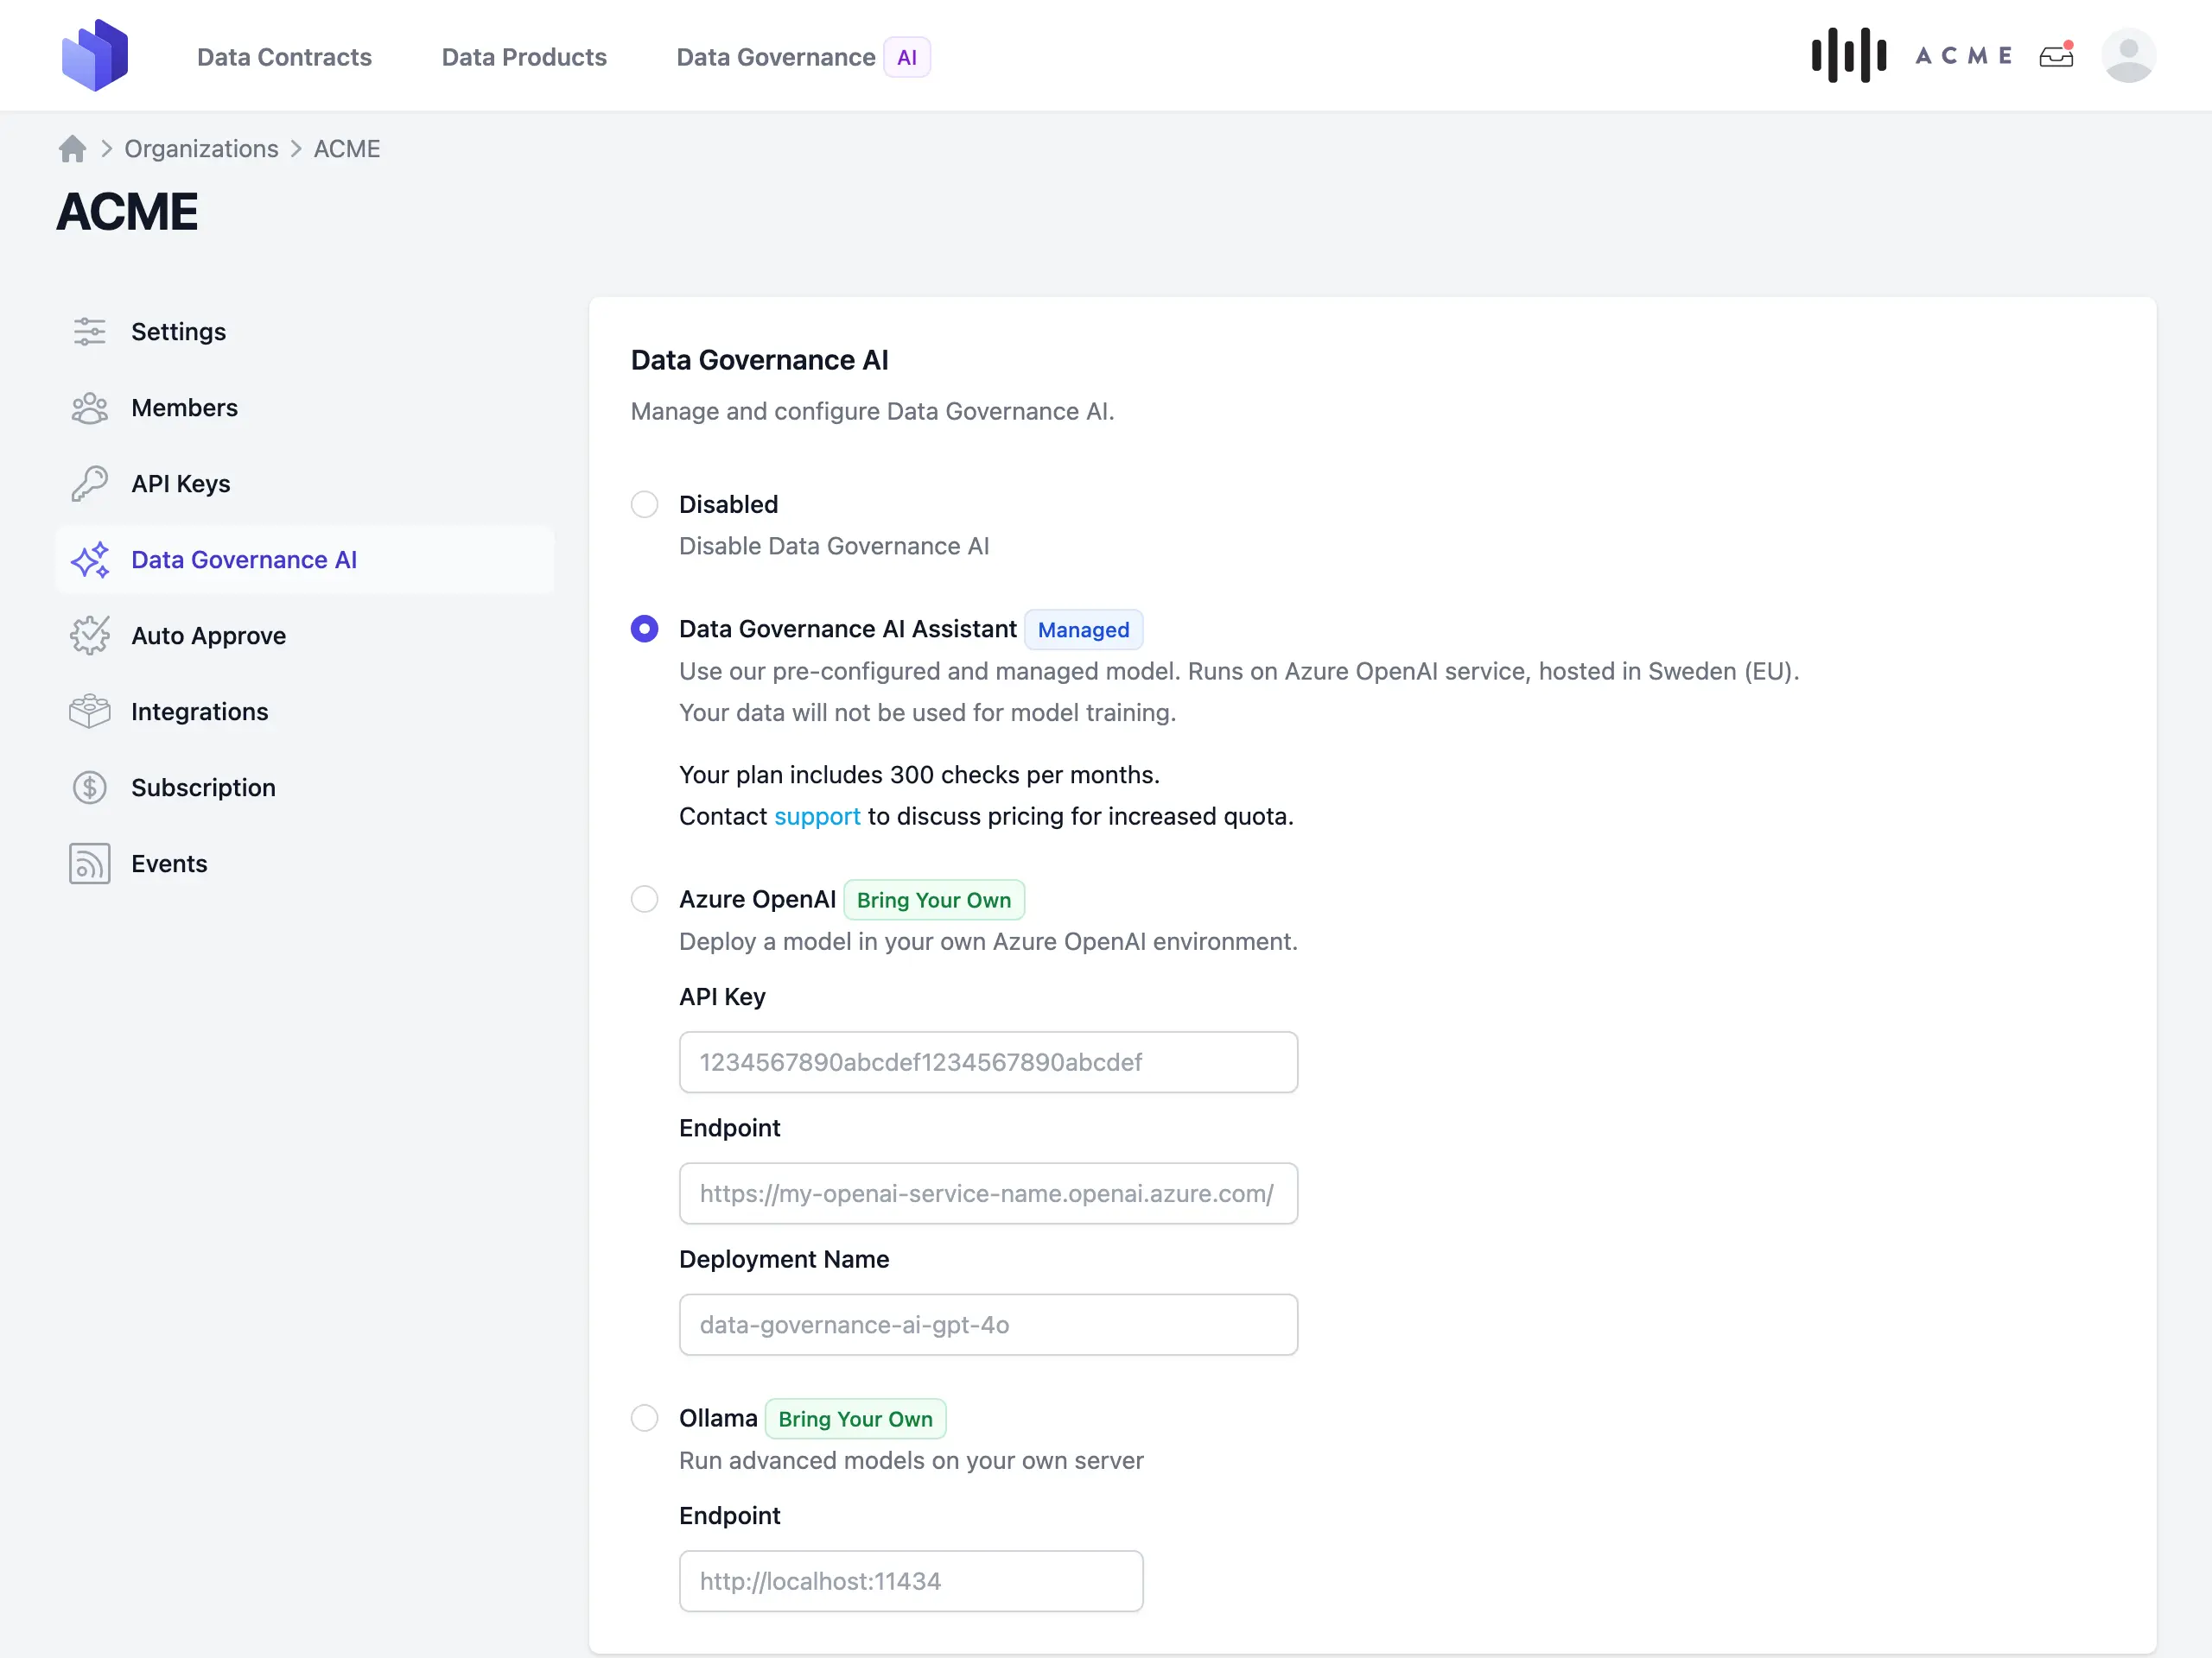Click the ACME page title heading
The image size is (2212, 1658).
pyautogui.click(x=127, y=211)
